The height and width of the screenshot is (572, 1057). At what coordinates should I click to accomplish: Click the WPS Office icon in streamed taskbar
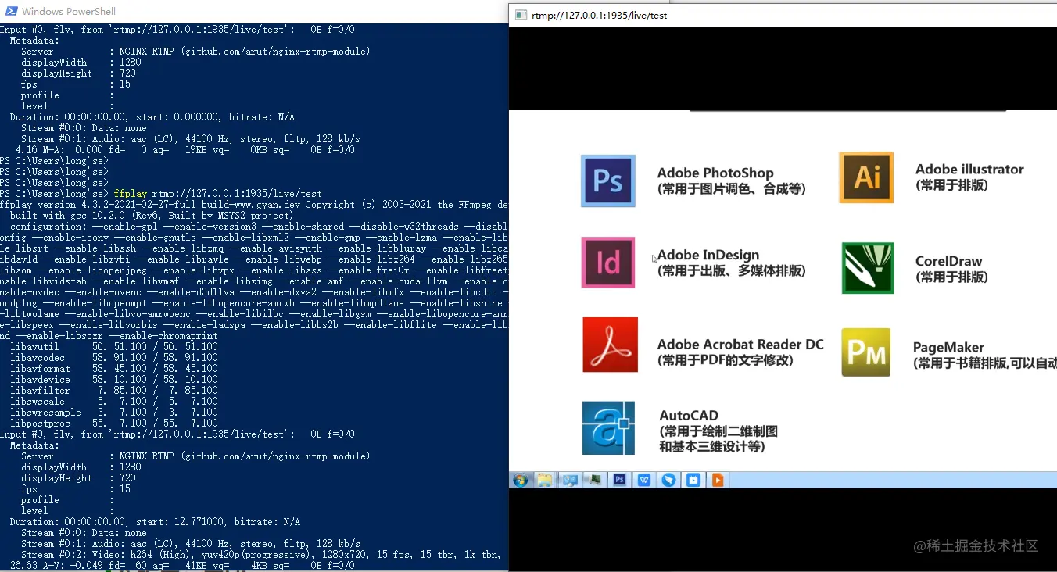644,480
